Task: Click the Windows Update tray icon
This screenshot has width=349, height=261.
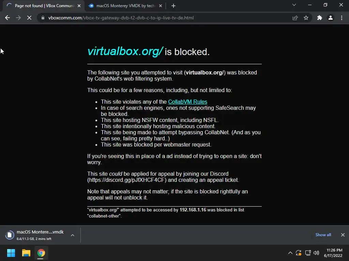Action: (299, 253)
